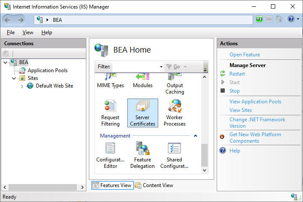Open the Feature Delegation icon

pyautogui.click(x=142, y=155)
